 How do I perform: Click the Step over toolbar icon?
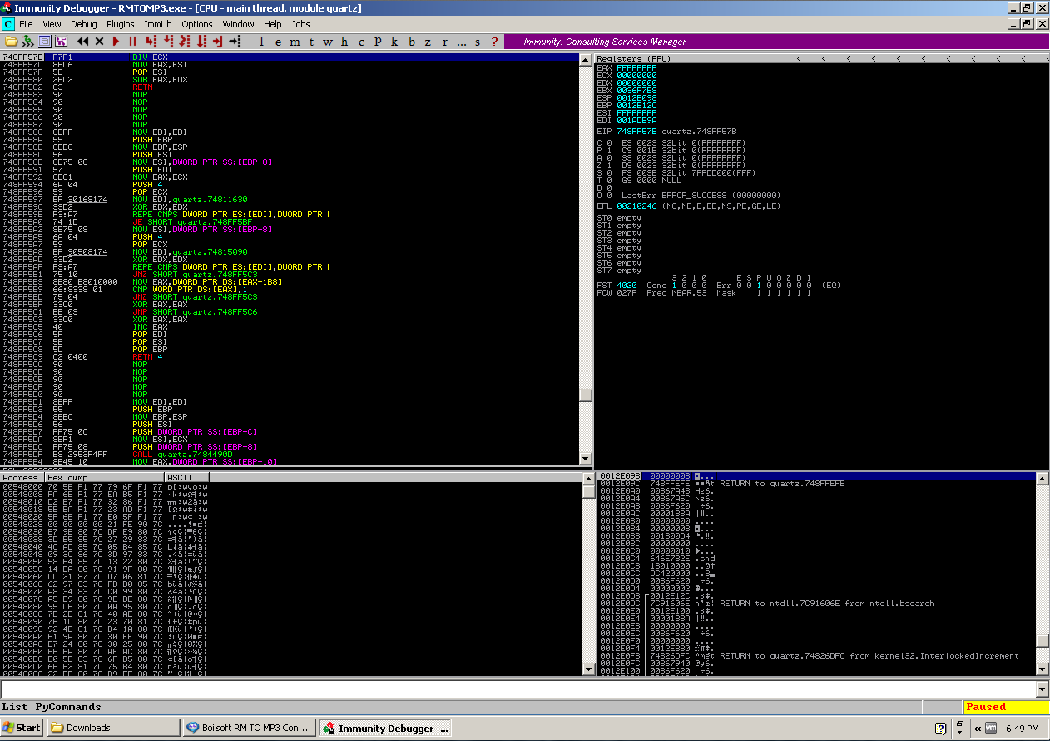click(167, 42)
